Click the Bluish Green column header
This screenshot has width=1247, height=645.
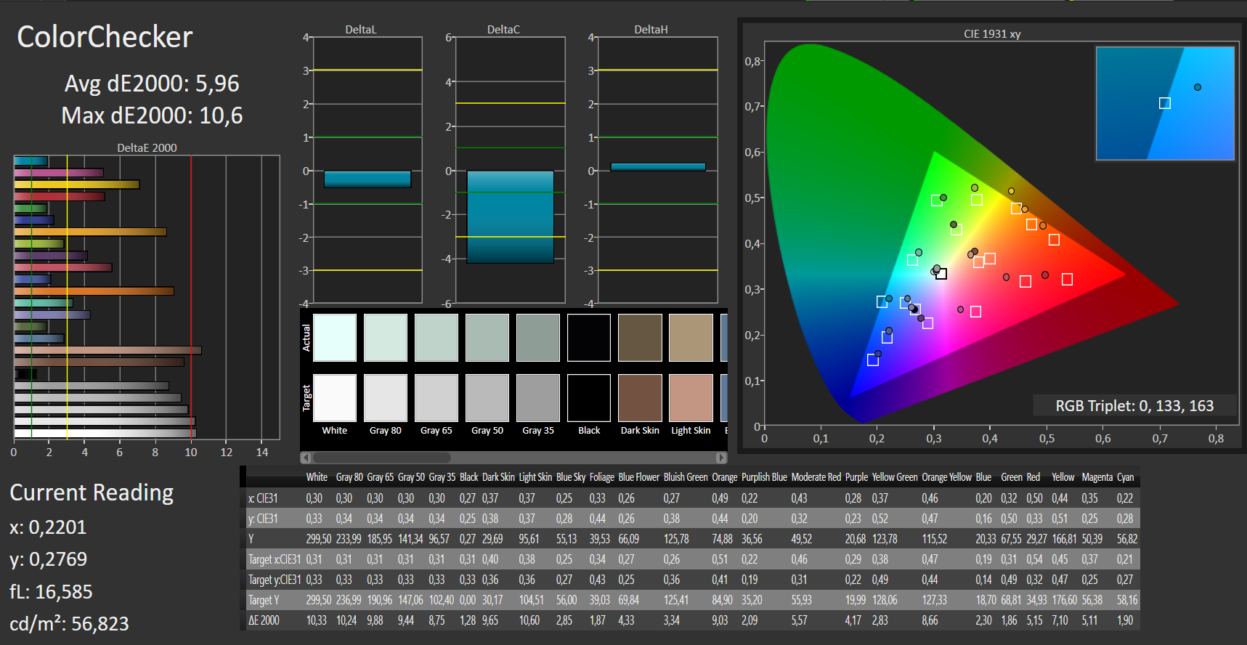point(685,477)
